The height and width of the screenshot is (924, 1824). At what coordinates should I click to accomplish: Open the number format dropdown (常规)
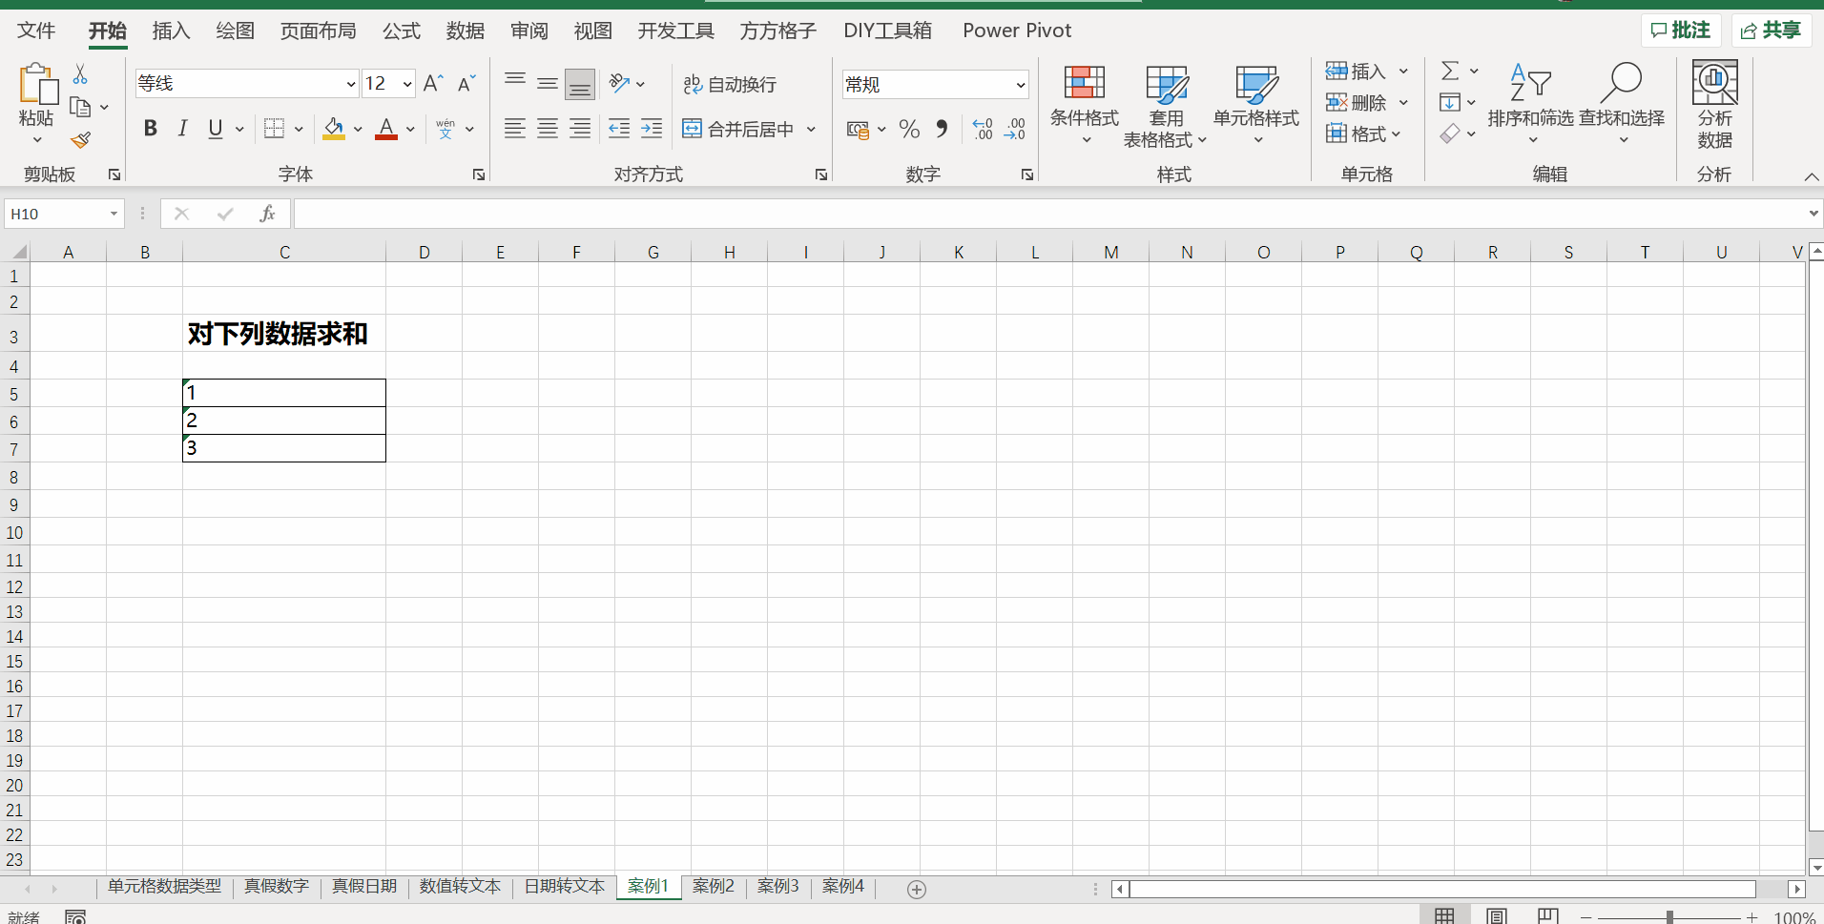(x=1020, y=85)
